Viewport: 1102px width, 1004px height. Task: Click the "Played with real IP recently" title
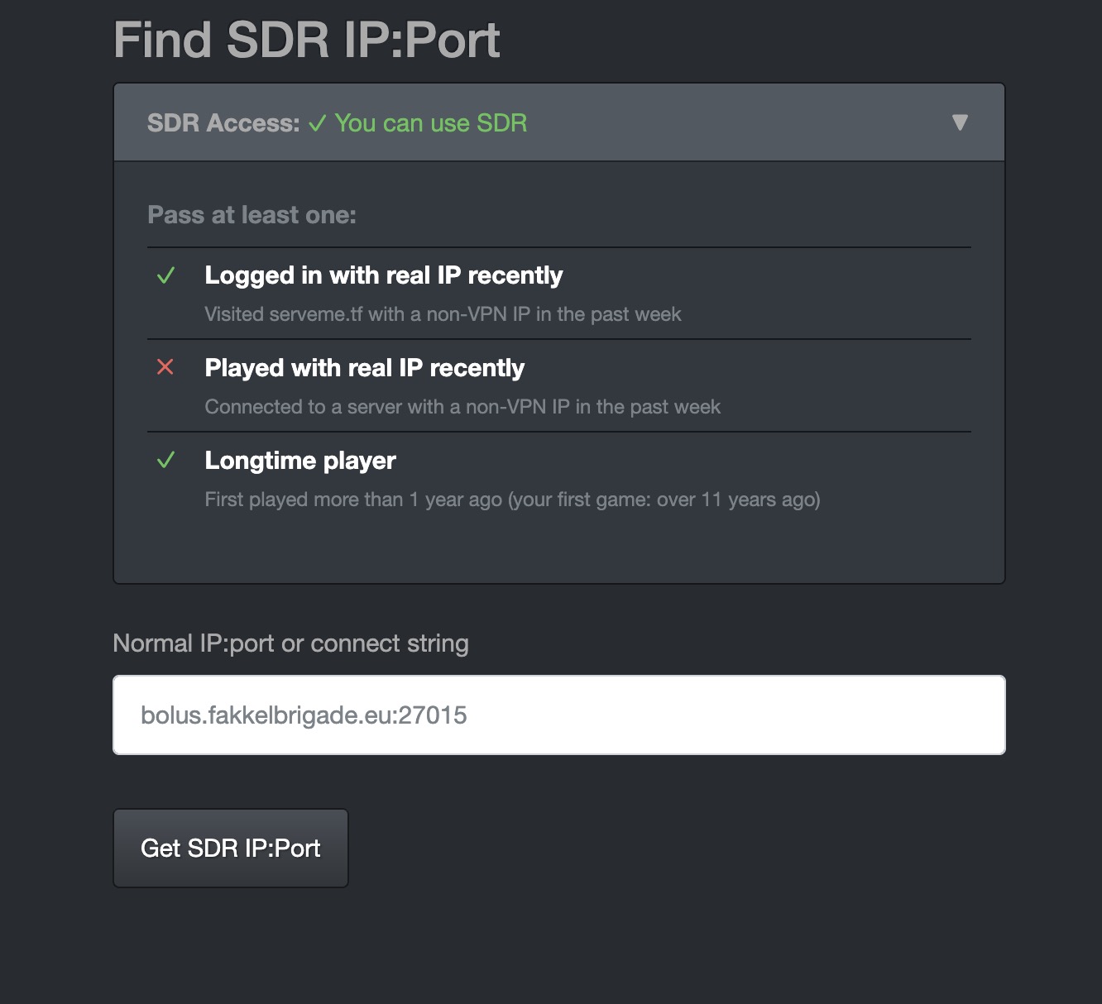[364, 368]
